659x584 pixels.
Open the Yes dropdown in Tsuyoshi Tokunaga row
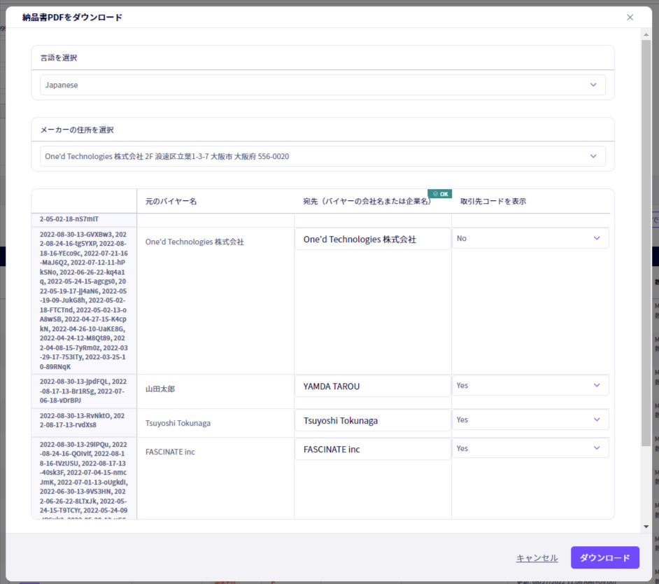click(530, 419)
